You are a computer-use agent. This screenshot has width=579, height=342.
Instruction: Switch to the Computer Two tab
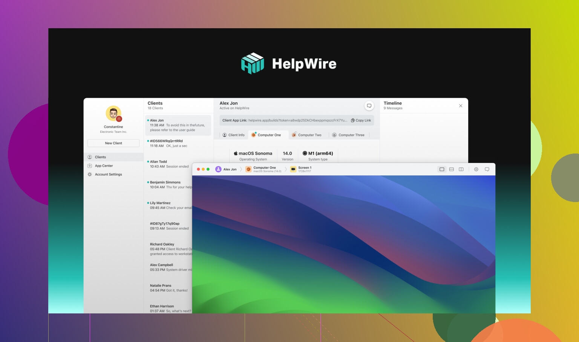(x=306, y=135)
